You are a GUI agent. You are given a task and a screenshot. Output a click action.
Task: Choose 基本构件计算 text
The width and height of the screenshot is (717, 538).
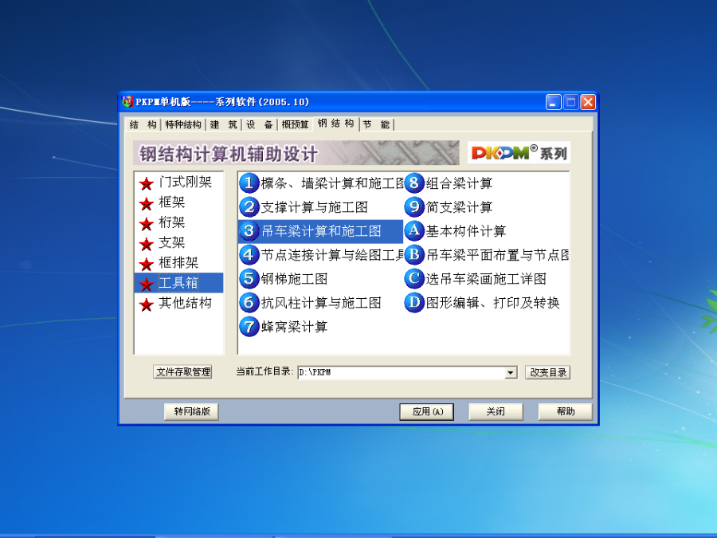(466, 231)
